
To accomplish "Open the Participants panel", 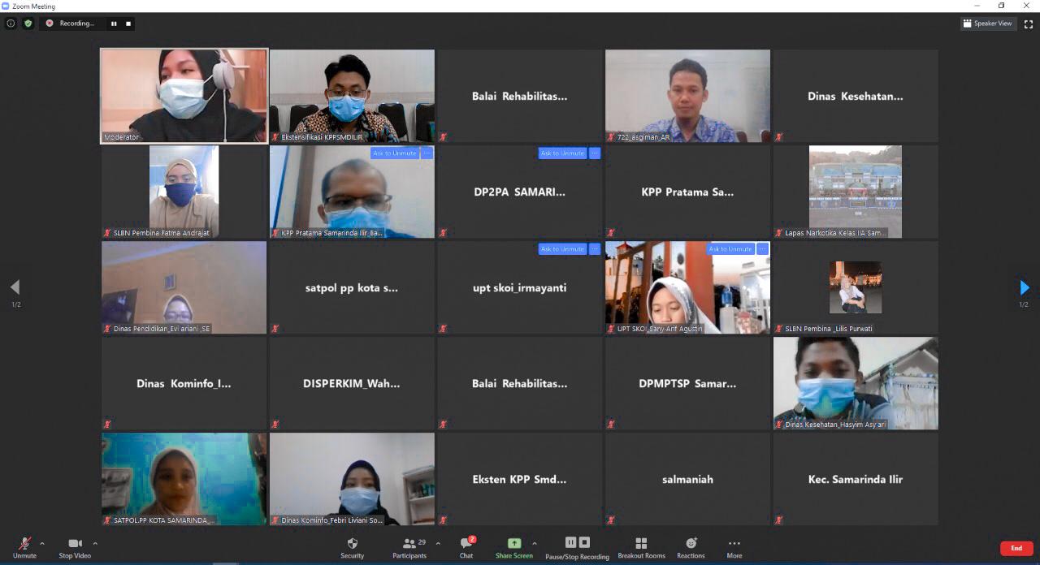I will tap(409, 547).
